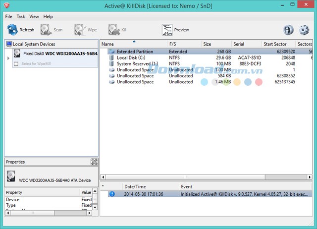Click the About info icon in toolbar

click(288, 30)
